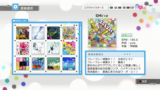Screen dimensions: 160x90
Task: Click the KEY HELP label
Action: pyautogui.click(x=153, y=84)
